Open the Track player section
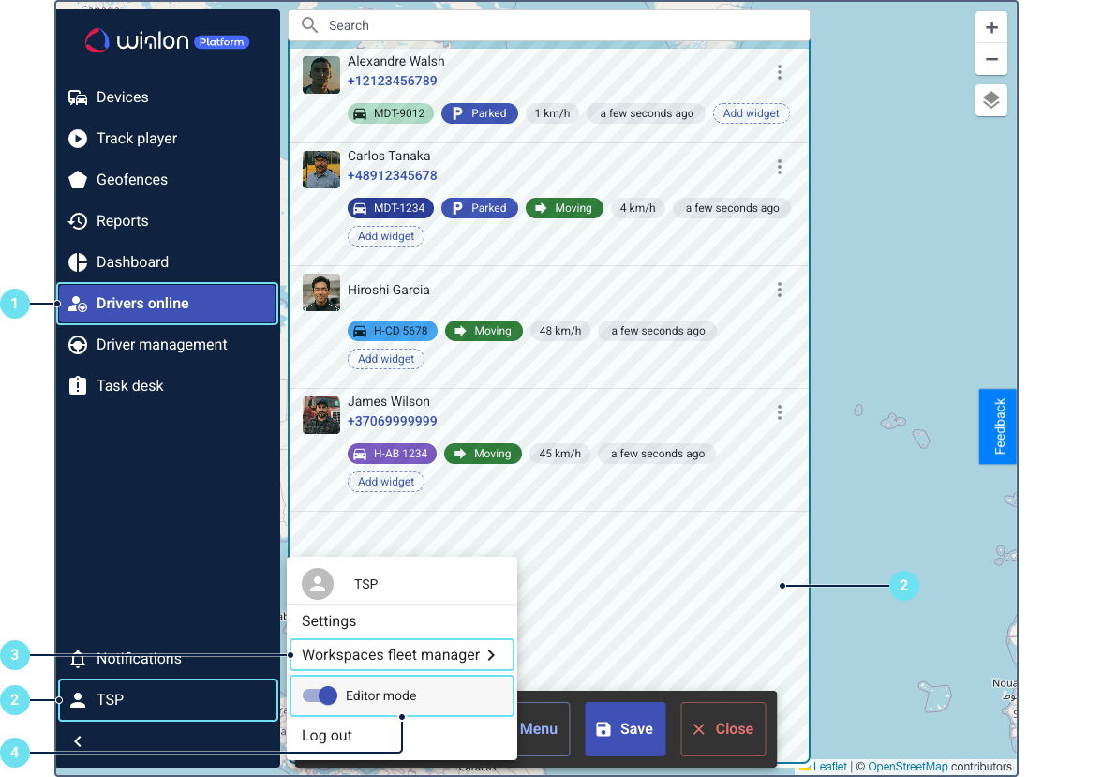The height and width of the screenshot is (777, 1102). [x=136, y=139]
